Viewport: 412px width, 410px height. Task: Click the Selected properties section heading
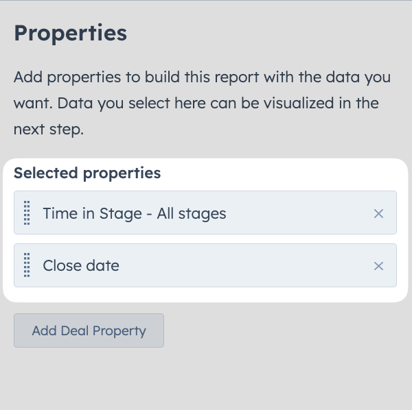[87, 173]
